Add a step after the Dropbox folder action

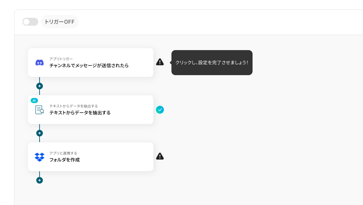(x=40, y=180)
